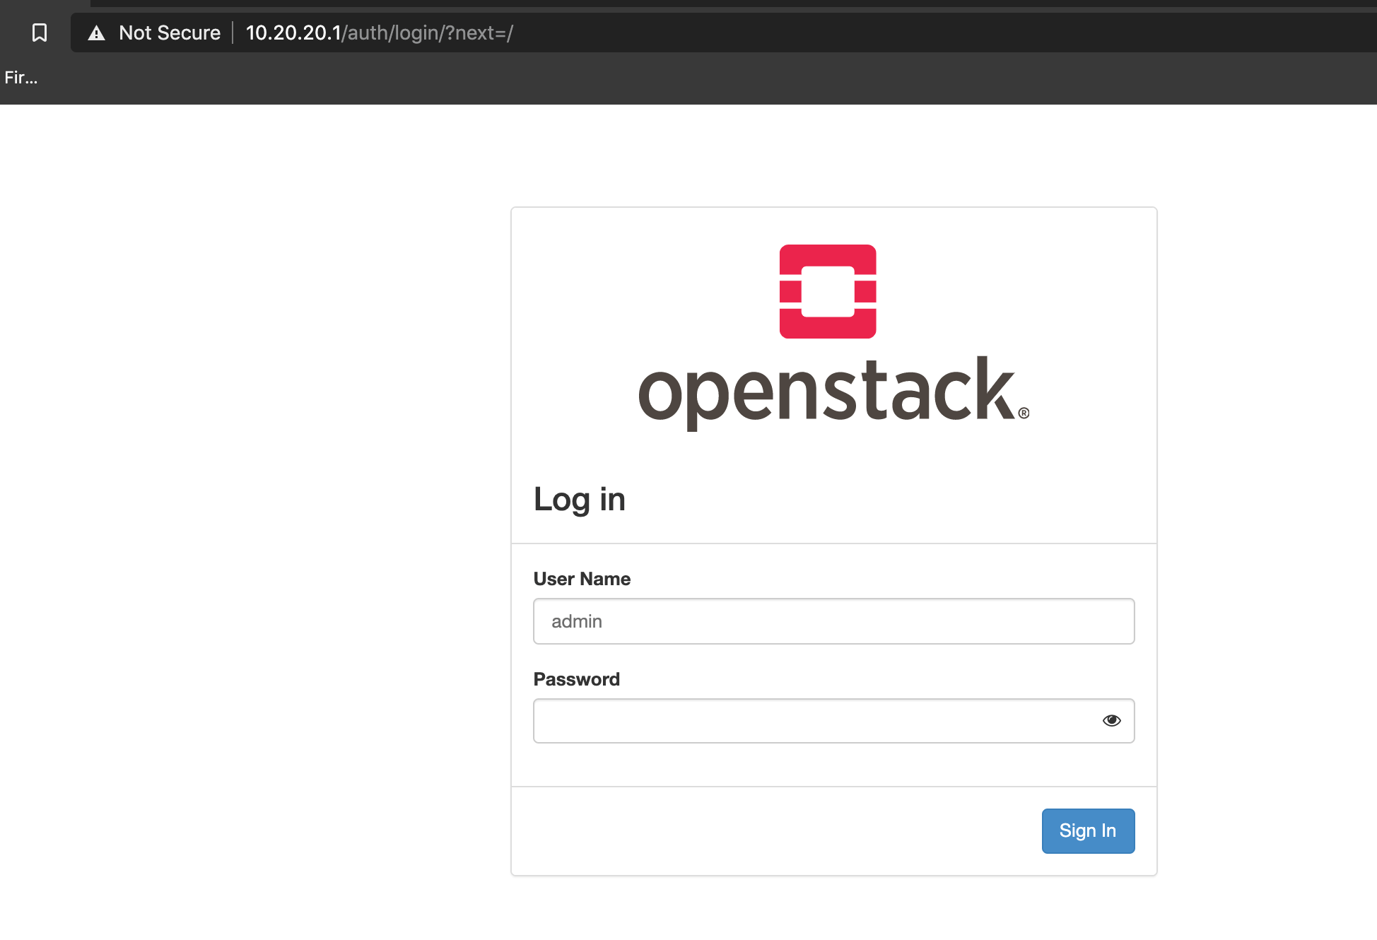Click the bookmark icon in the browser toolbar

(x=40, y=33)
